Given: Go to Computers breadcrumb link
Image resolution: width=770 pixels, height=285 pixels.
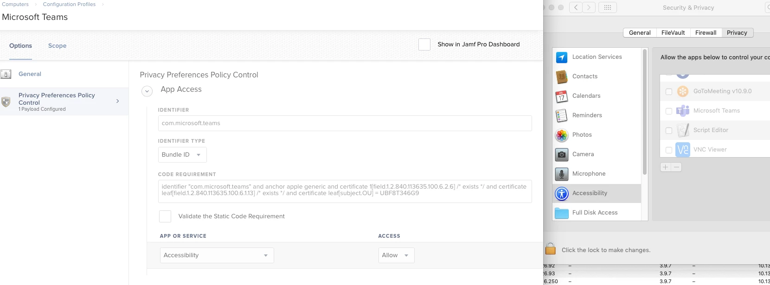Looking at the screenshot, I should point(15,4).
